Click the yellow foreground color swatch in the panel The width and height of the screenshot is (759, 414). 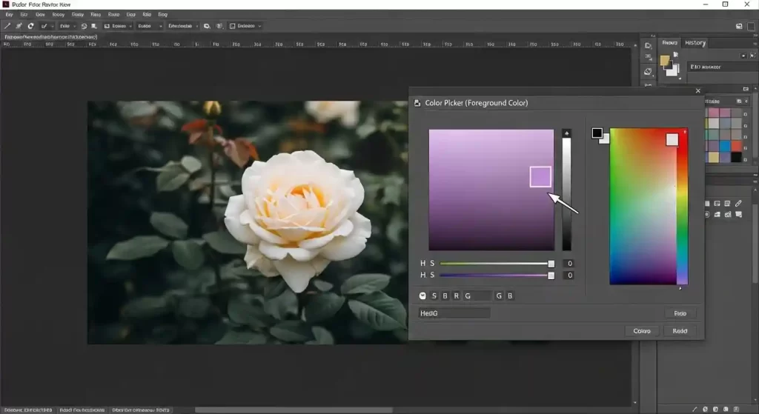click(x=665, y=61)
